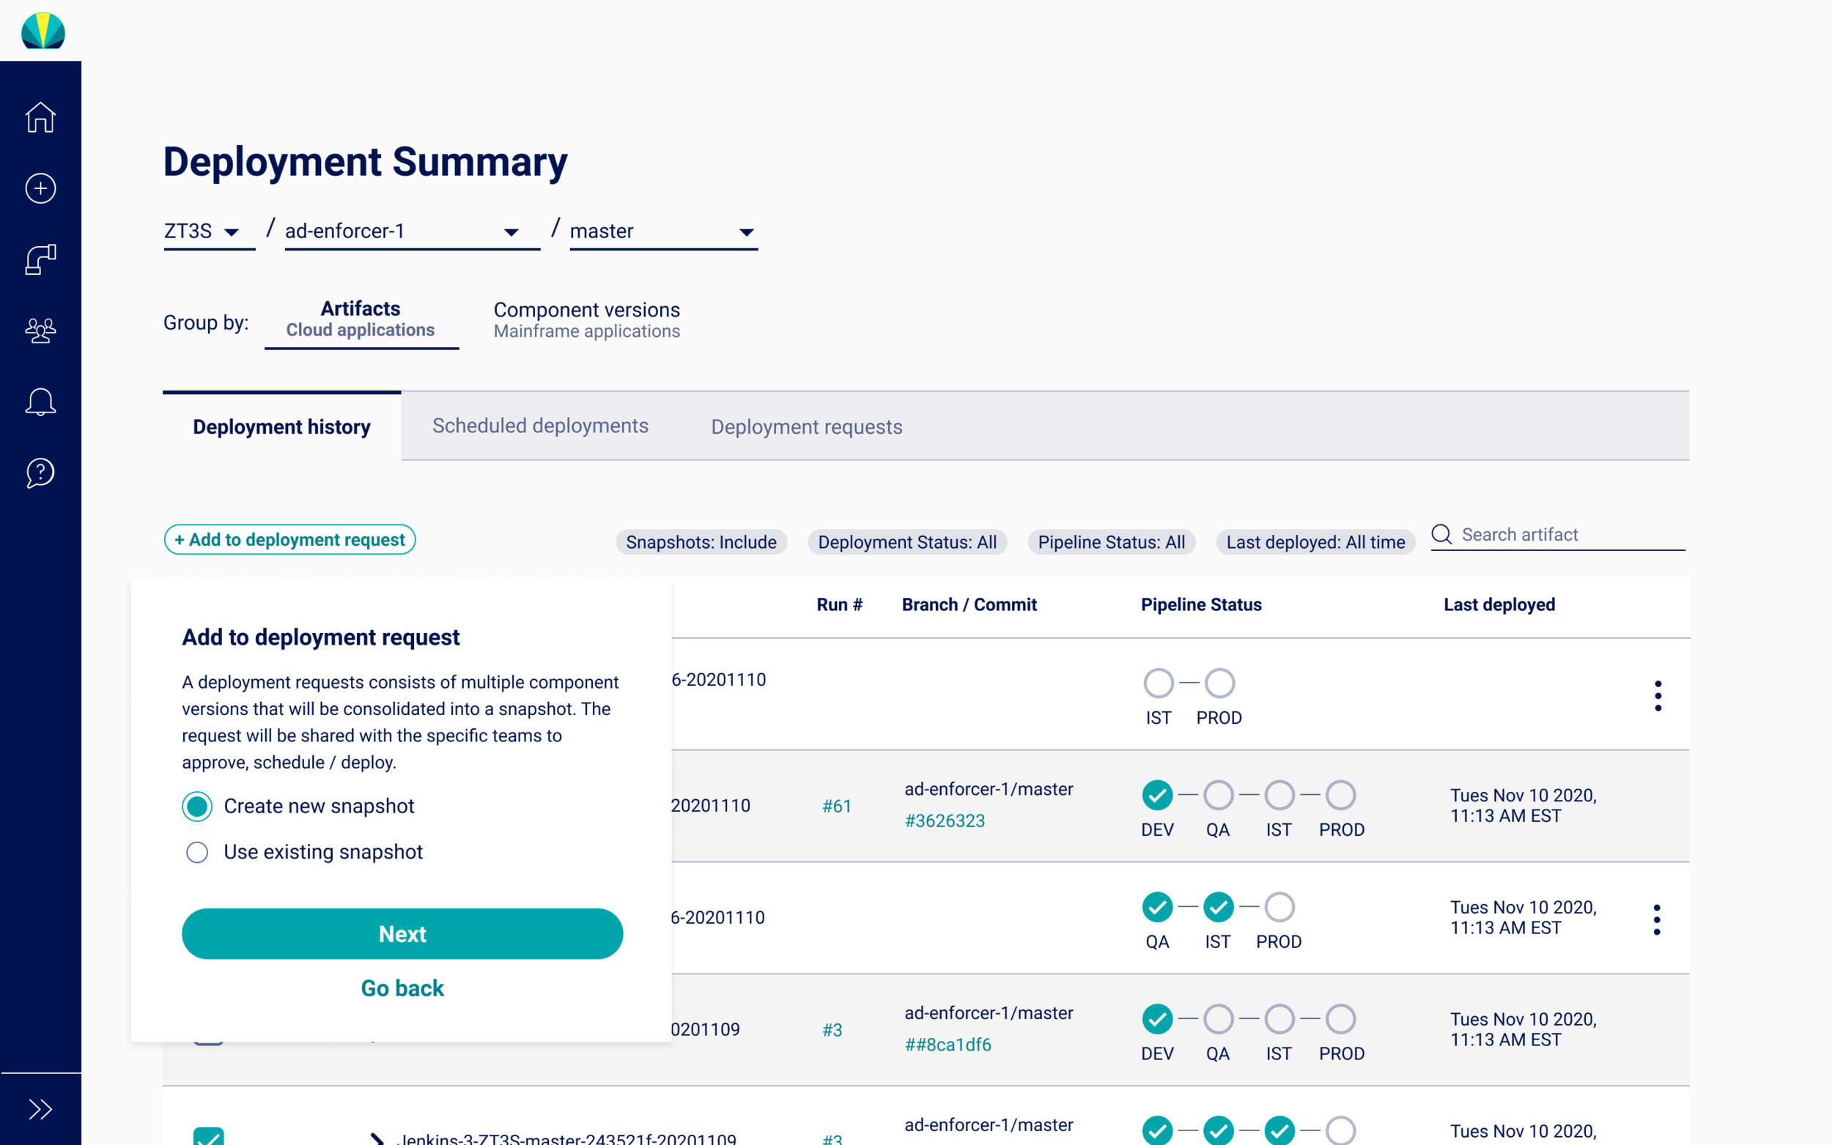The height and width of the screenshot is (1145, 1832).
Task: Open the teams people icon
Action: pos(40,330)
